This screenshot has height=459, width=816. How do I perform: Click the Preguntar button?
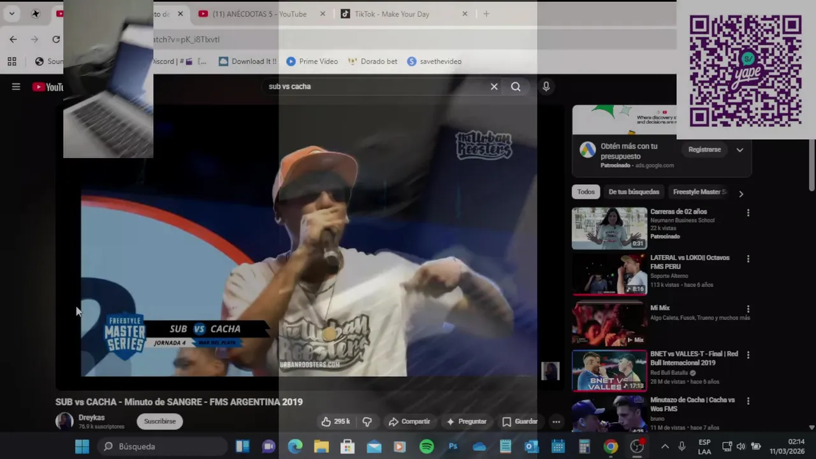(x=466, y=421)
